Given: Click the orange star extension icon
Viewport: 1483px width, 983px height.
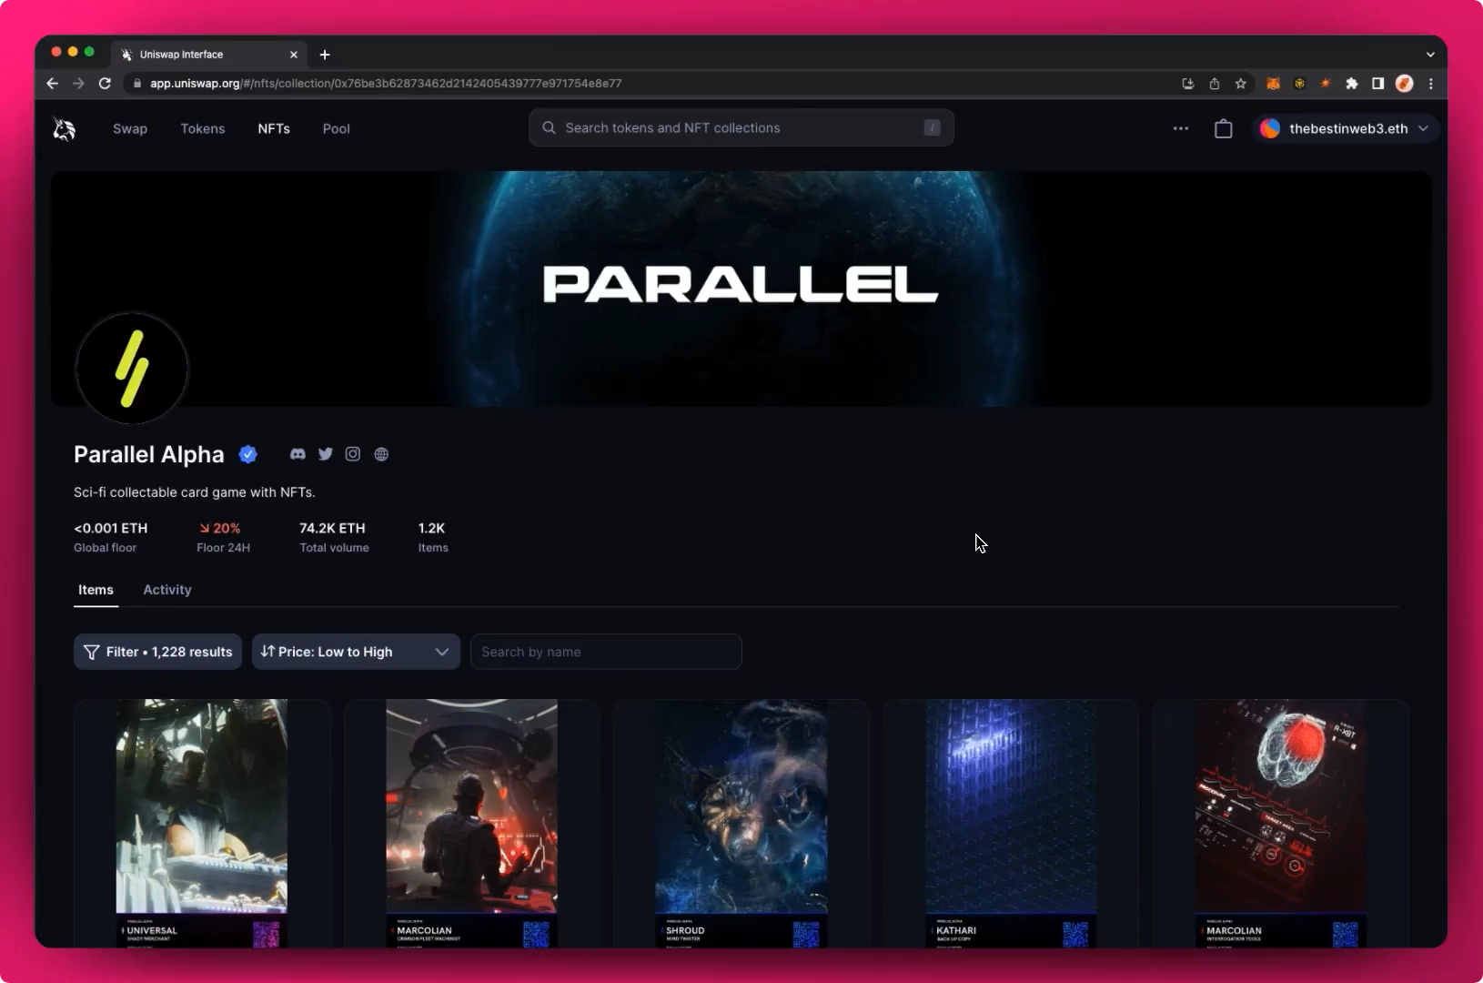Looking at the screenshot, I should click(x=1326, y=84).
